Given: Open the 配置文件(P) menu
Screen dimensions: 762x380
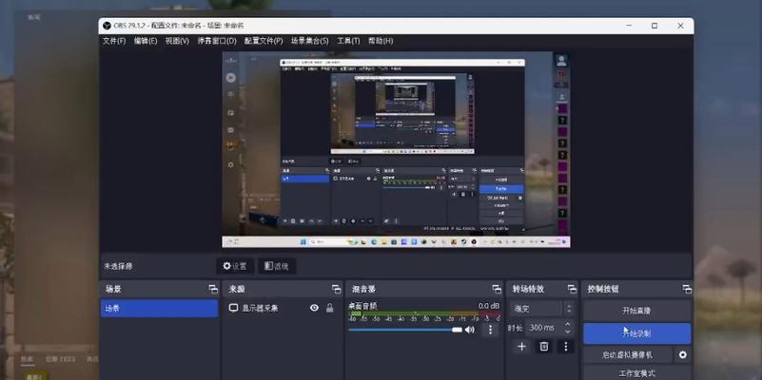Looking at the screenshot, I should click(263, 41).
